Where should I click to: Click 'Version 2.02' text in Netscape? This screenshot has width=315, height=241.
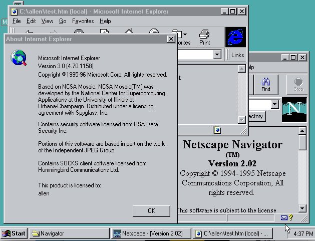point(232,163)
